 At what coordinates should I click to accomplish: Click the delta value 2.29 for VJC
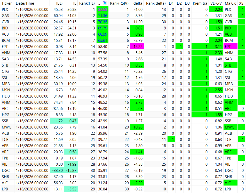coord(137,183)
